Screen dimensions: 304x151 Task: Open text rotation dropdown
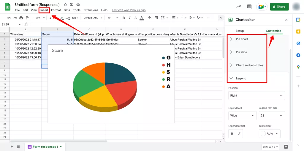coord(200,18)
